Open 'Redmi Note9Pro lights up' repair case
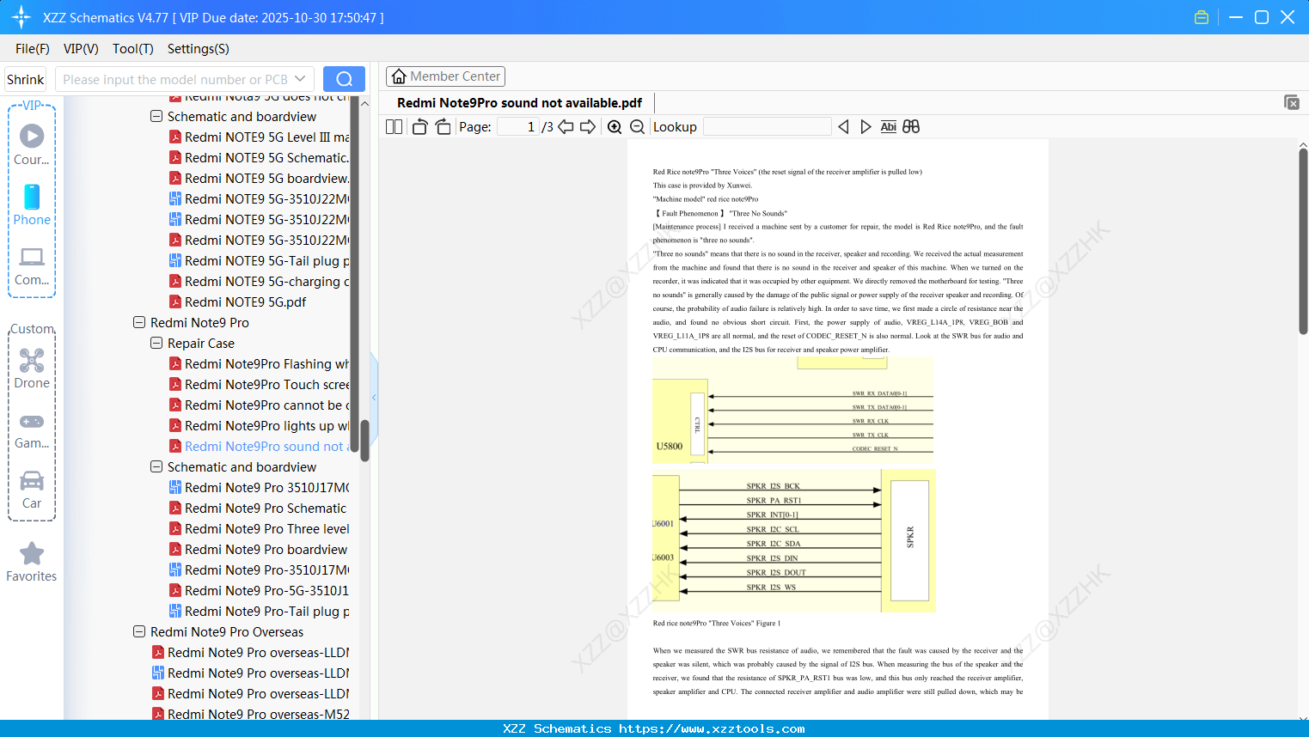This screenshot has height=737, width=1309. (259, 426)
